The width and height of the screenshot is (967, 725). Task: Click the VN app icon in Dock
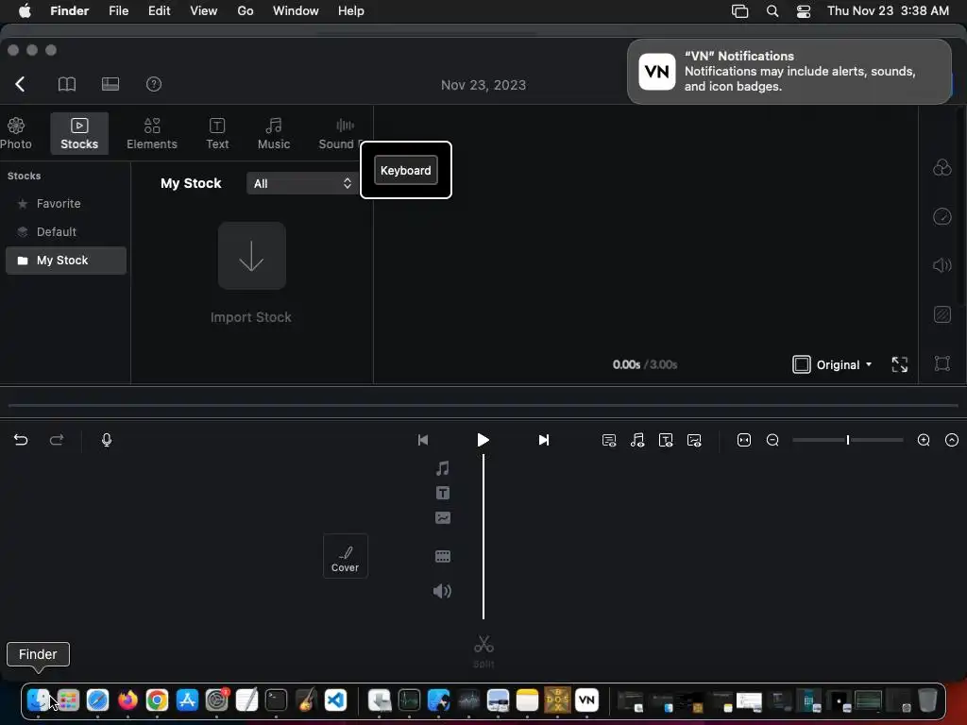[x=586, y=700]
